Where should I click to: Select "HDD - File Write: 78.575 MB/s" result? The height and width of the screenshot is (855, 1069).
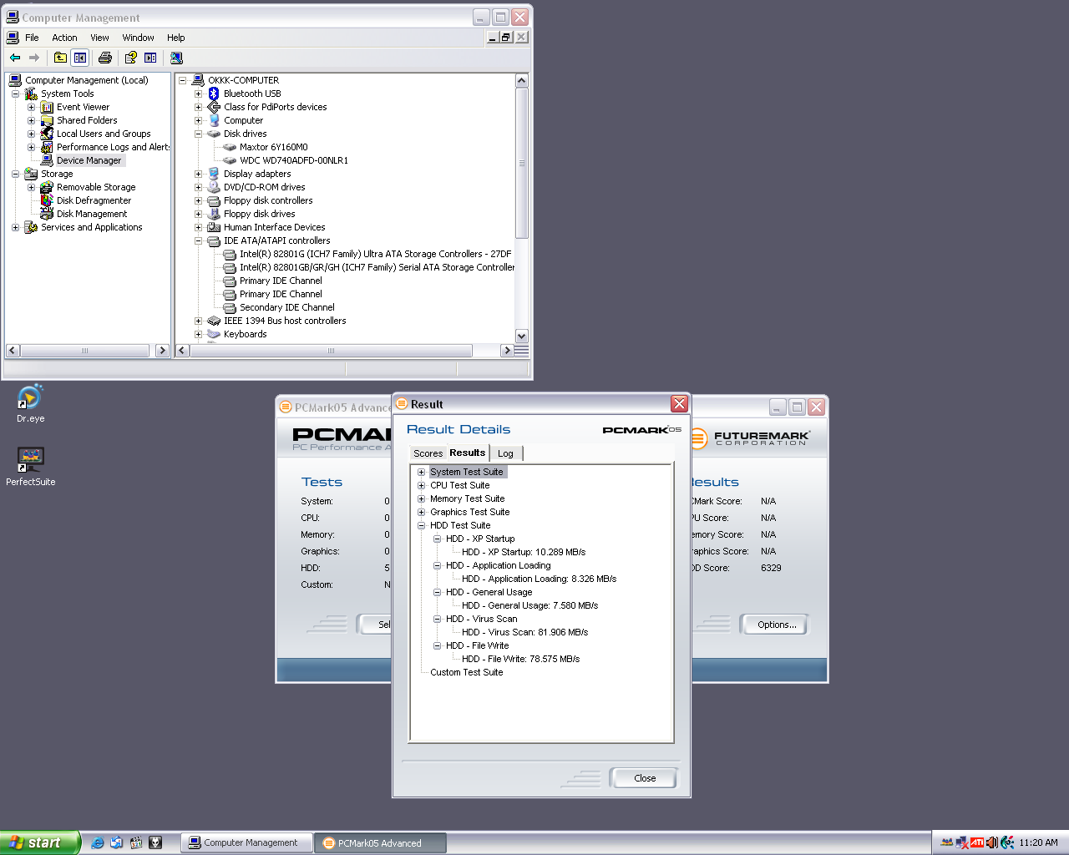[x=520, y=659]
